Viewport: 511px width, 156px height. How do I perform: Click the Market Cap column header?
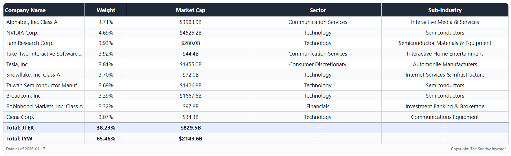click(190, 10)
